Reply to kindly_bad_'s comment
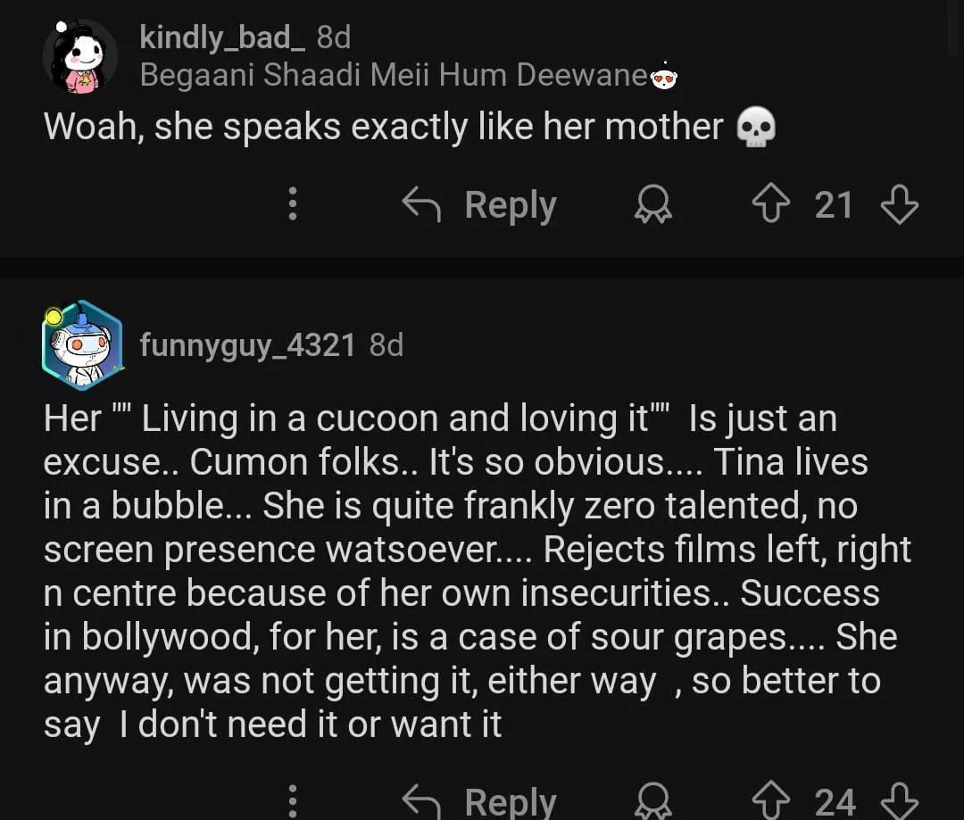Image resolution: width=964 pixels, height=820 pixels. (x=480, y=206)
